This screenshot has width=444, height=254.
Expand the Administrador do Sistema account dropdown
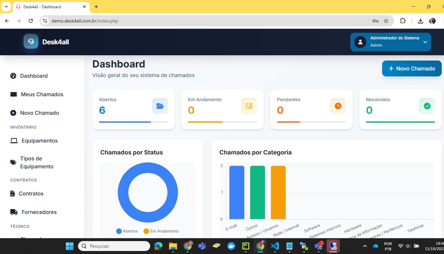point(390,42)
